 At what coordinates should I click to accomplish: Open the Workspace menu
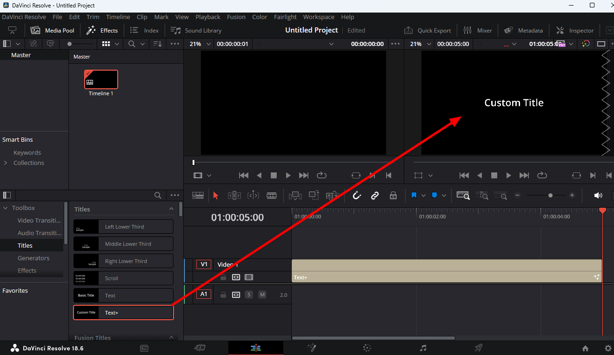[319, 17]
